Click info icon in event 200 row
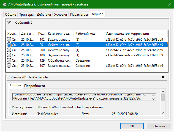 [x=9, y=50]
